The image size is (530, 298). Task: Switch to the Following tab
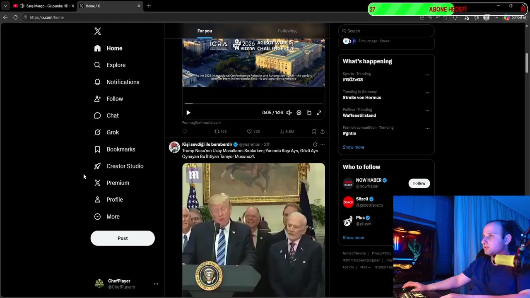point(287,31)
